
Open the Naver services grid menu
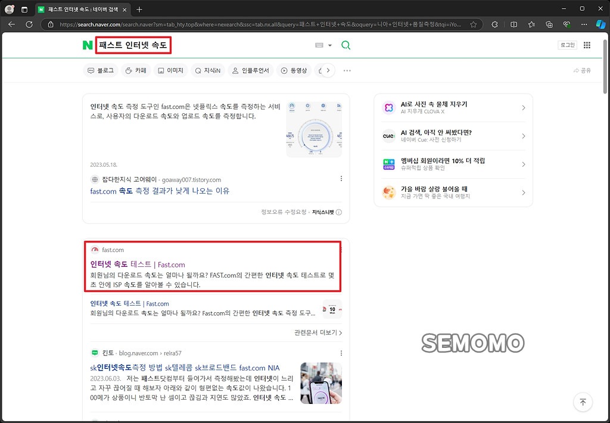pos(587,45)
